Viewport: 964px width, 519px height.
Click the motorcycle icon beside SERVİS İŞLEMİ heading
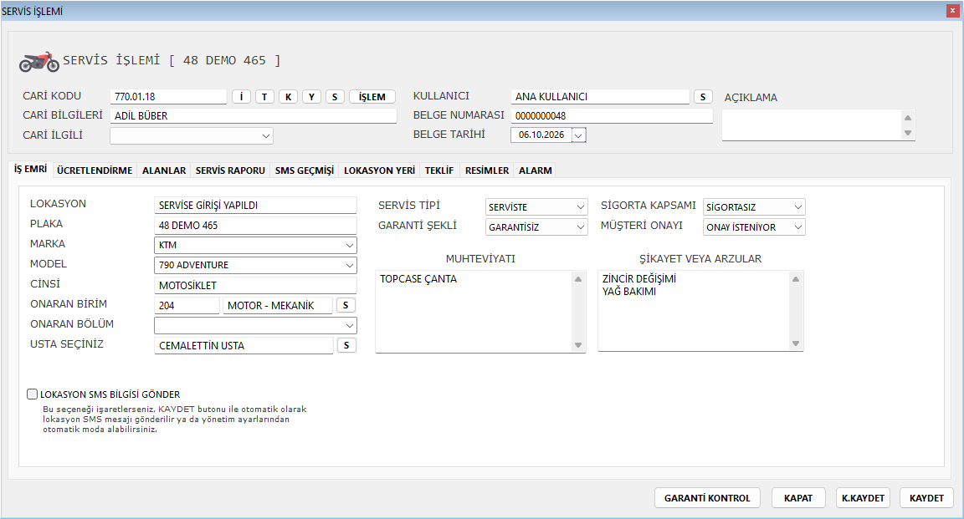coord(38,61)
